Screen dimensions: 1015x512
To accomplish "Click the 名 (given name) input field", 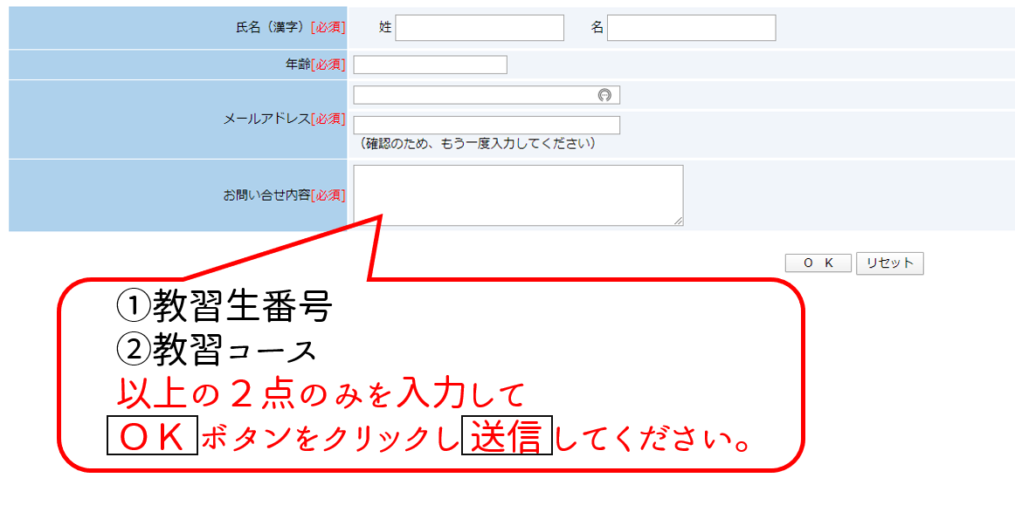I will 691,28.
